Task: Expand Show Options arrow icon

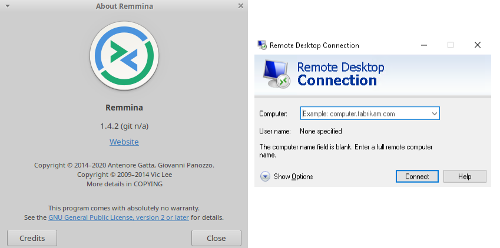Action: 265,176
